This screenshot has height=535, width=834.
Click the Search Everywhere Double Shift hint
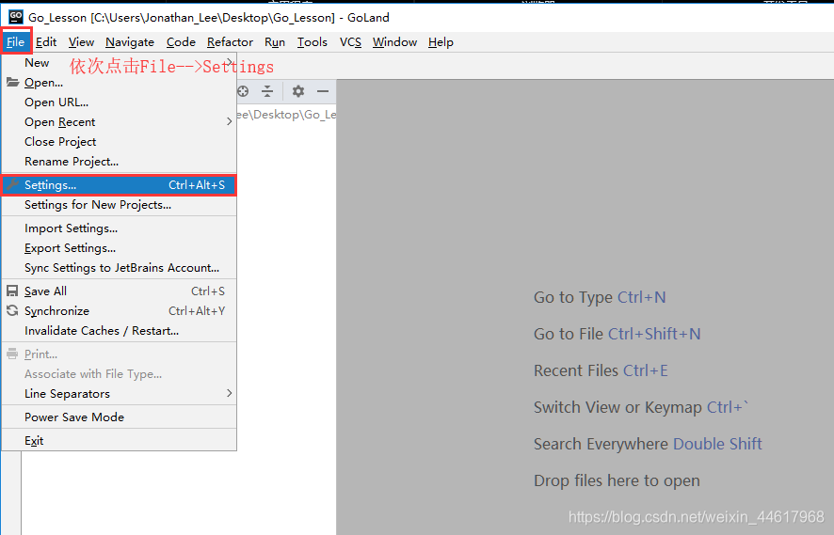point(648,444)
